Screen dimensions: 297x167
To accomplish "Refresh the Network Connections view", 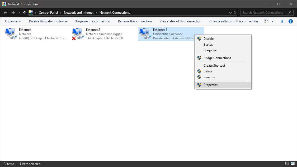I will tap(235, 13).
